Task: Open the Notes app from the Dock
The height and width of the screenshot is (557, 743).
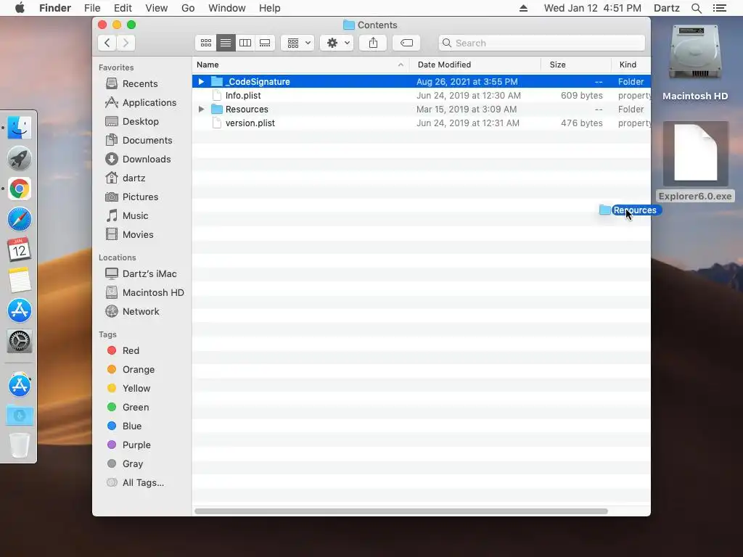Action: [x=20, y=280]
